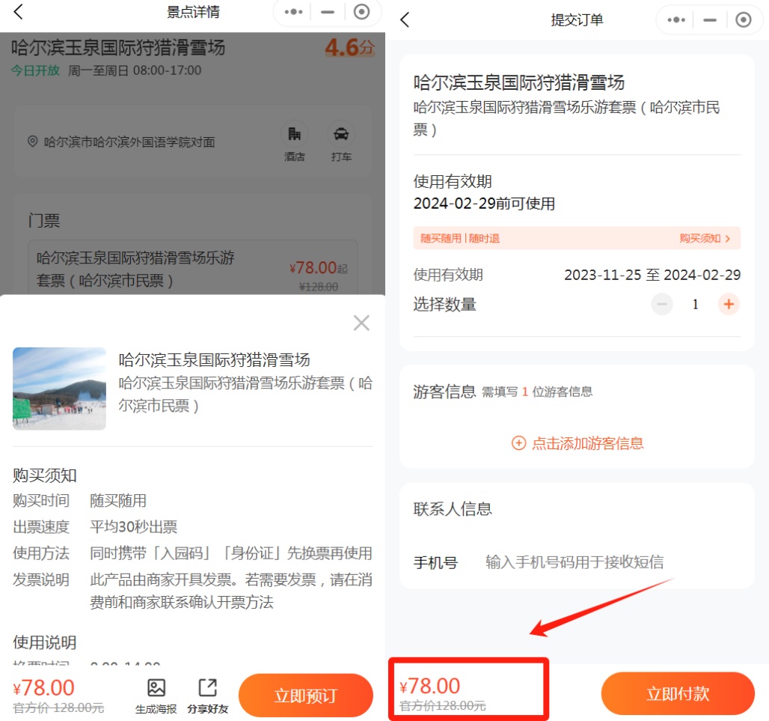Increase ticket quantity with plus button
The height and width of the screenshot is (721, 769).
pos(729,304)
